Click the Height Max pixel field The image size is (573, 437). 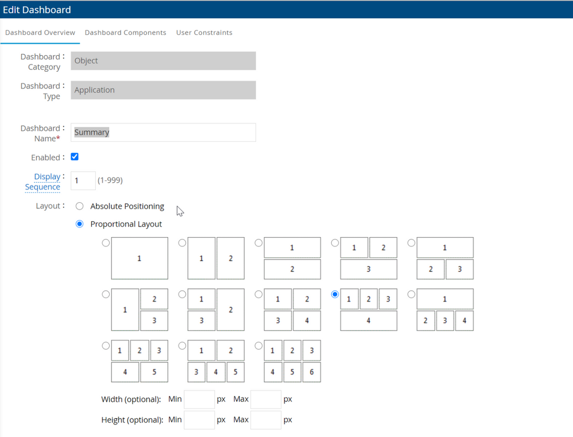tap(265, 420)
